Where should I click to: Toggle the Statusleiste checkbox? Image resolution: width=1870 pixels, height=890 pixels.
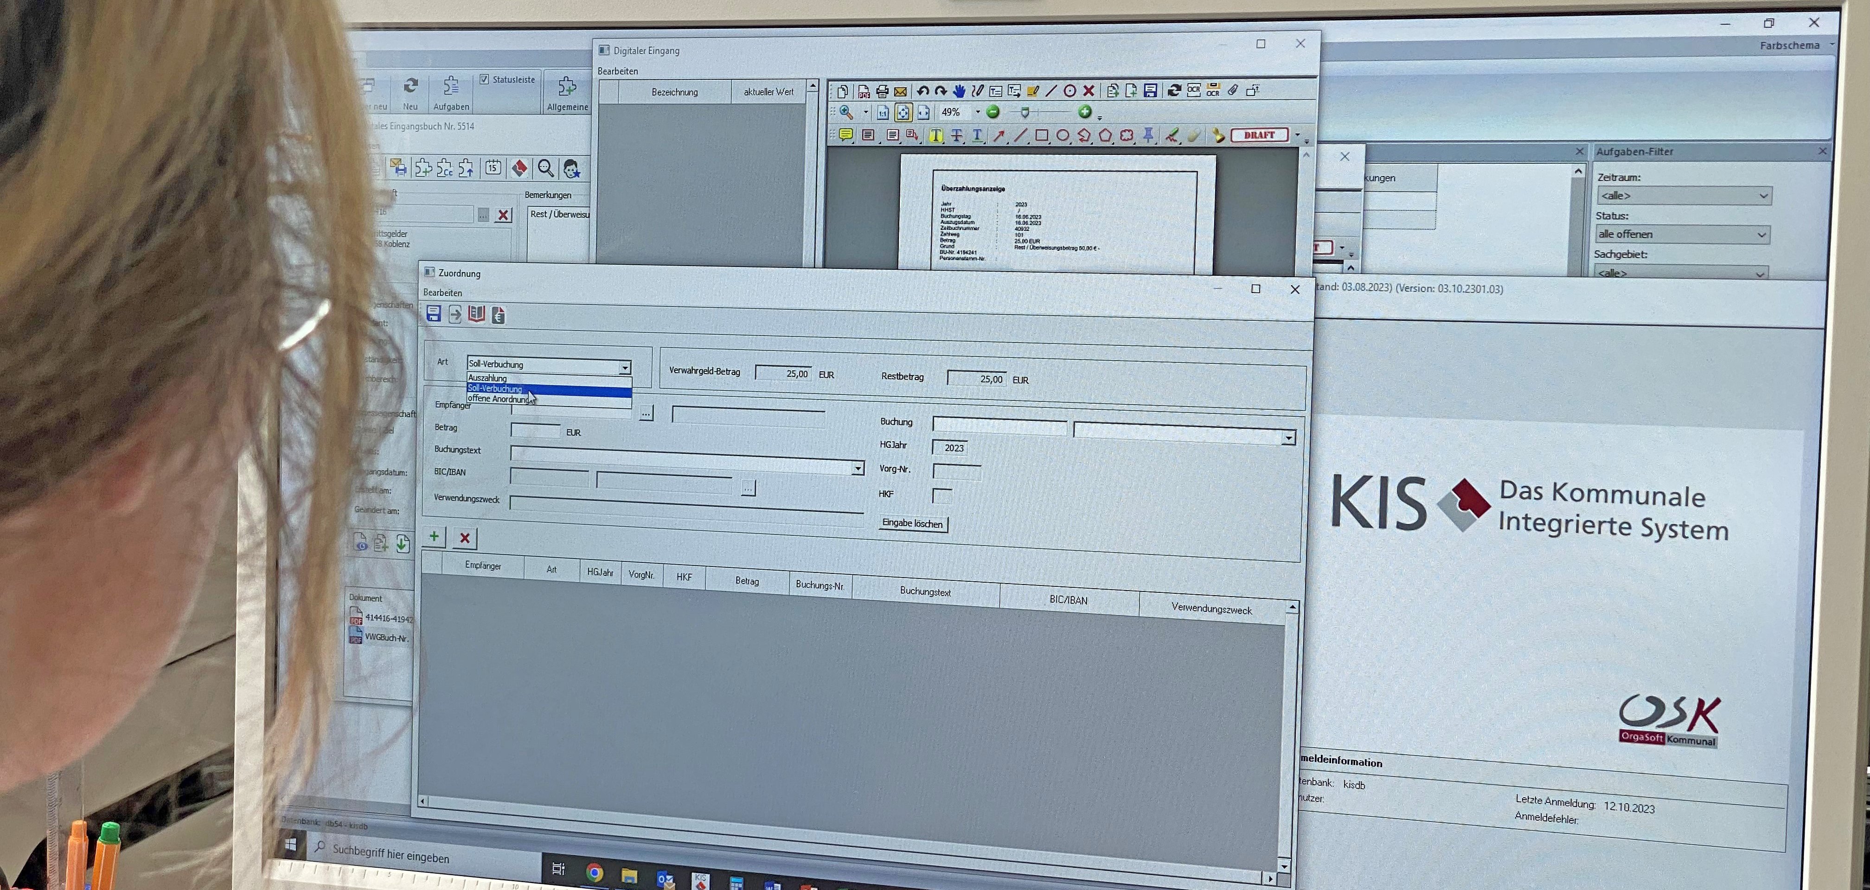coord(484,79)
